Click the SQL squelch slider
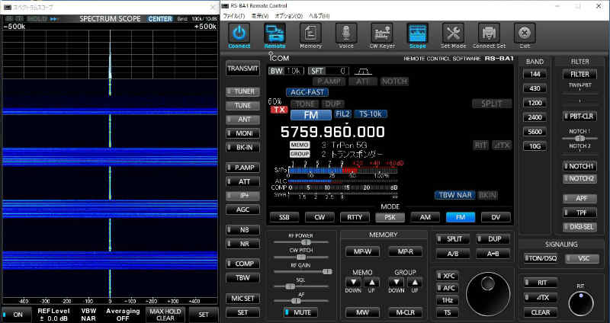Viewport: 610px width, 323px height. pyautogui.click(x=301, y=286)
